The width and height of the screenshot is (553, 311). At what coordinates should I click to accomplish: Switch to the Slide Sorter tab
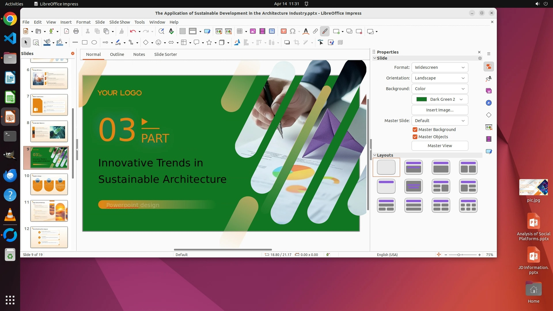(165, 54)
